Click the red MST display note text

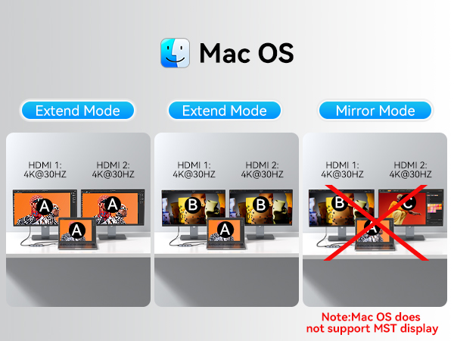(372, 323)
